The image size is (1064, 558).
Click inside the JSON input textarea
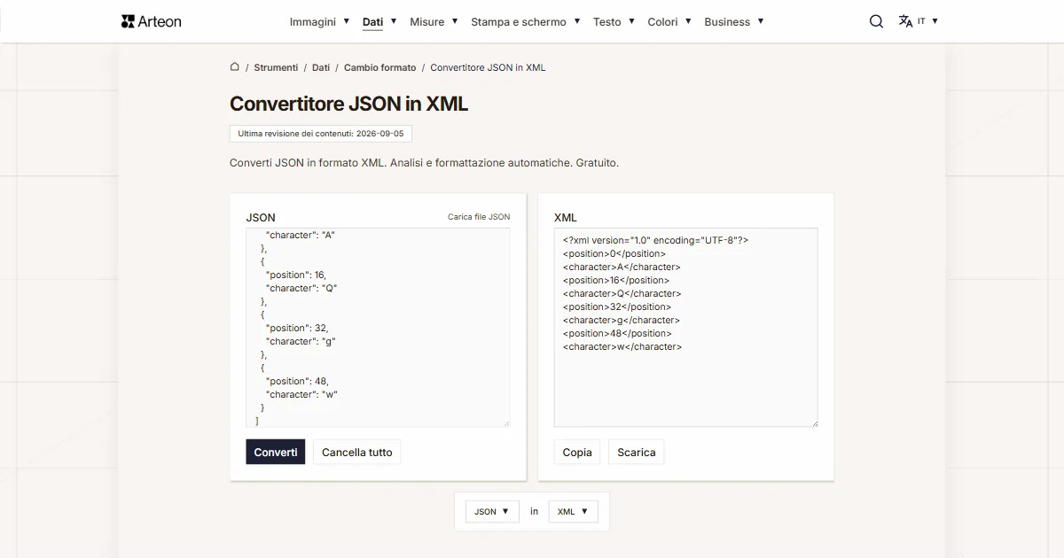(x=378, y=328)
